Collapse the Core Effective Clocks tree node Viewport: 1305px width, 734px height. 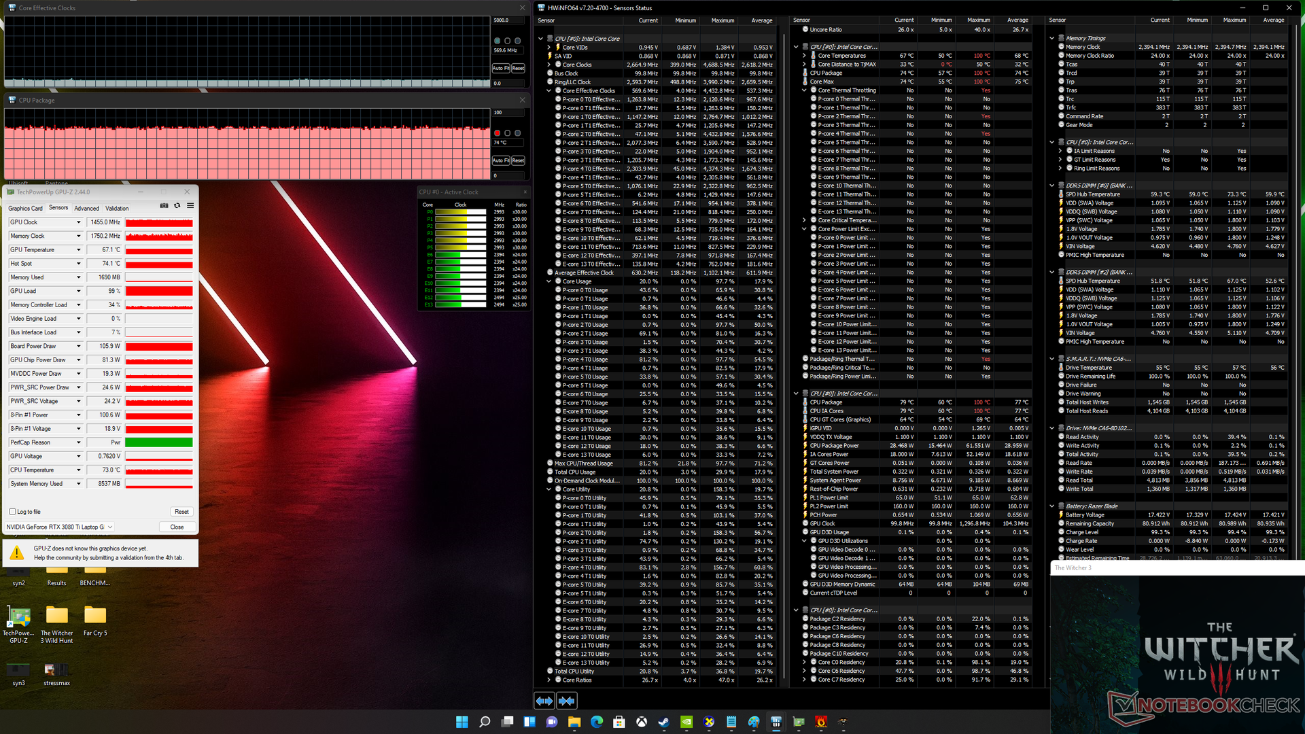[x=549, y=90]
